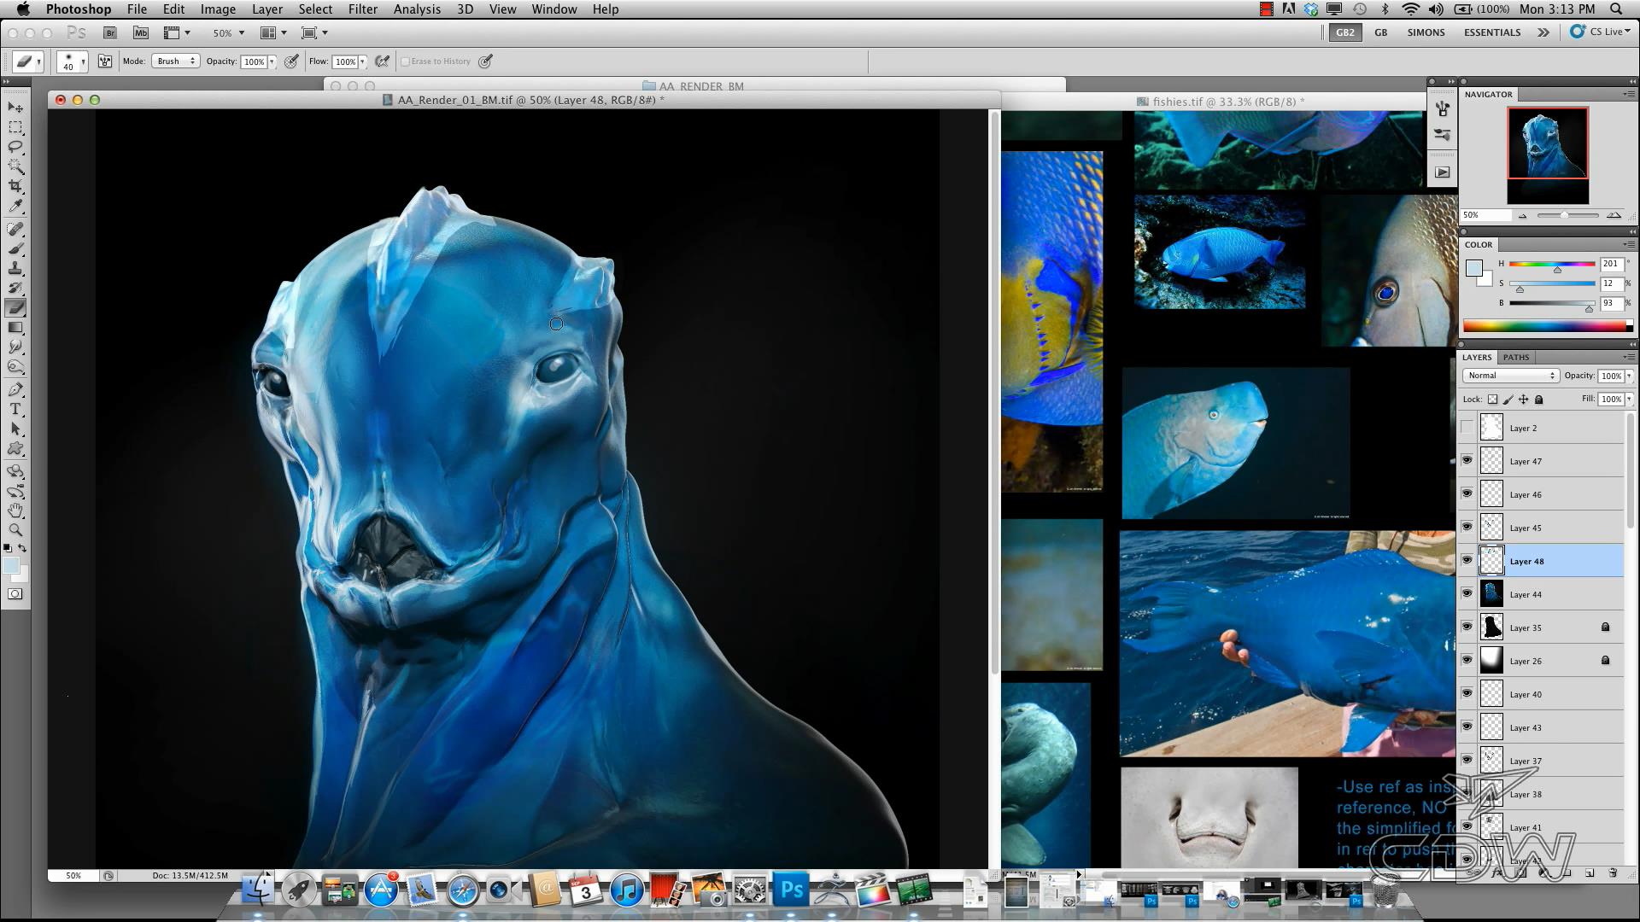Open the eraser Mode dropdown showing Brush
This screenshot has height=922, width=1640.
[x=175, y=61]
